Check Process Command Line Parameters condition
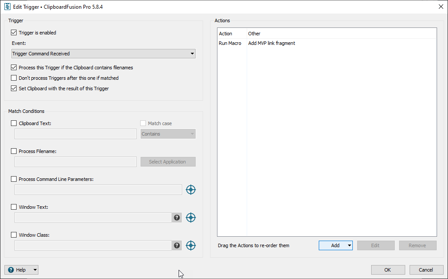Screen dimensions: 448x279 click(14, 179)
